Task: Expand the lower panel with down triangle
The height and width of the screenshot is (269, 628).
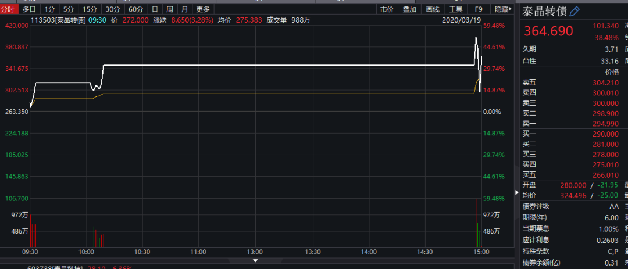Action: click(x=255, y=260)
